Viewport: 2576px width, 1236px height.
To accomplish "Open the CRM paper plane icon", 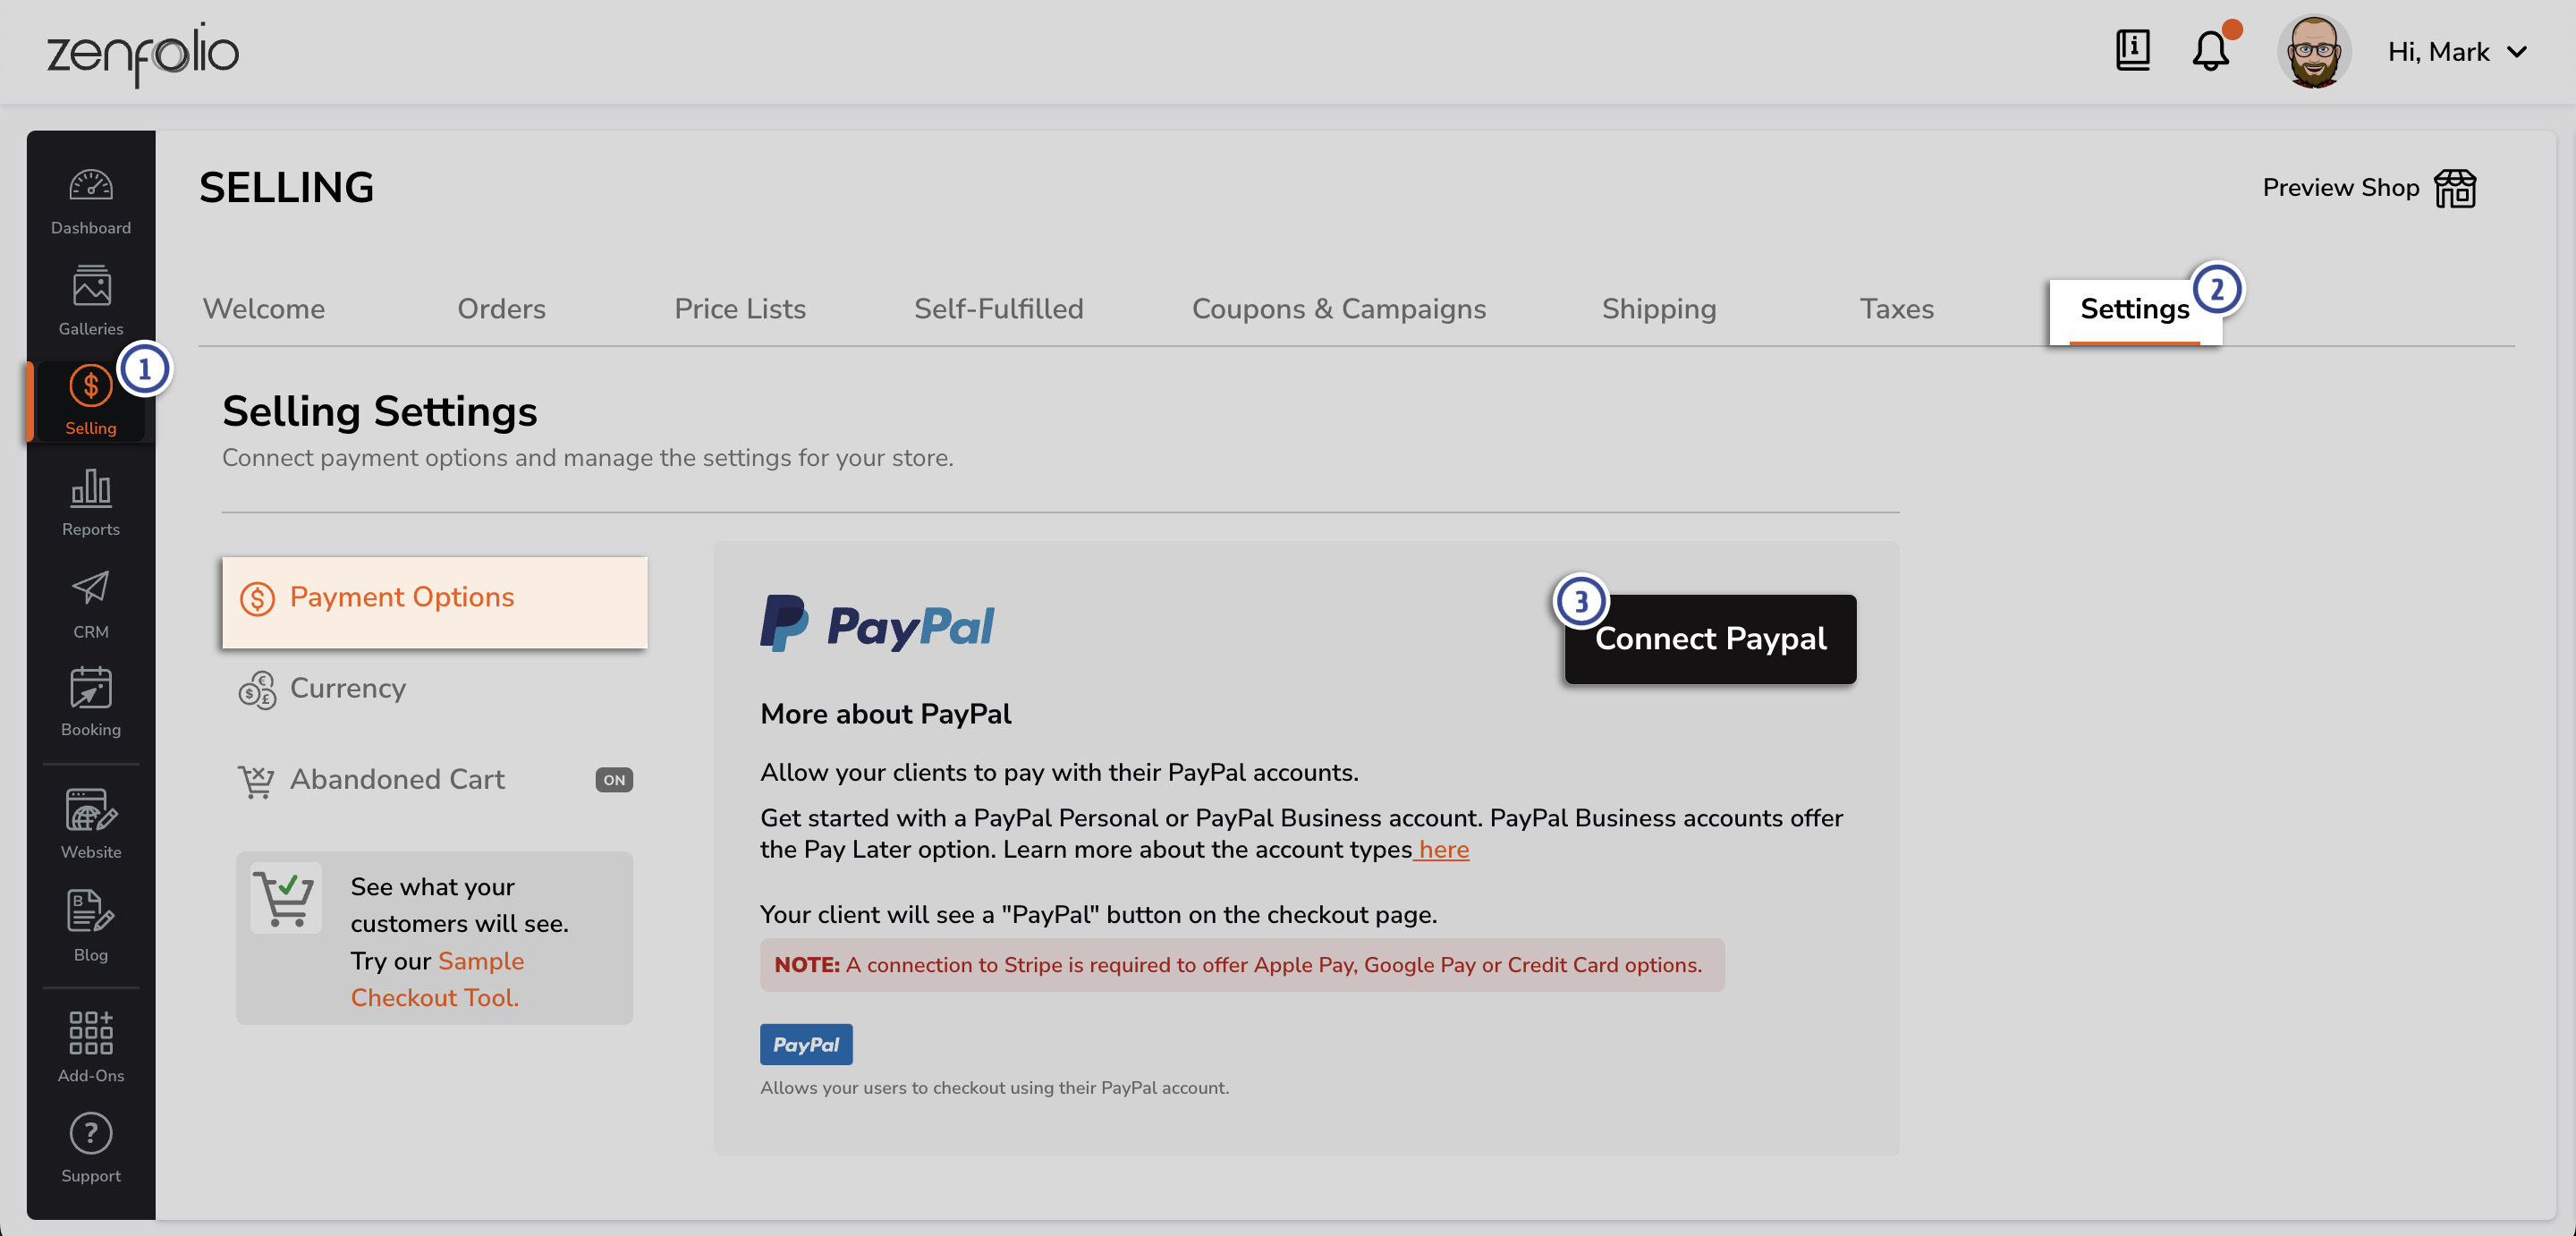I will (90, 589).
